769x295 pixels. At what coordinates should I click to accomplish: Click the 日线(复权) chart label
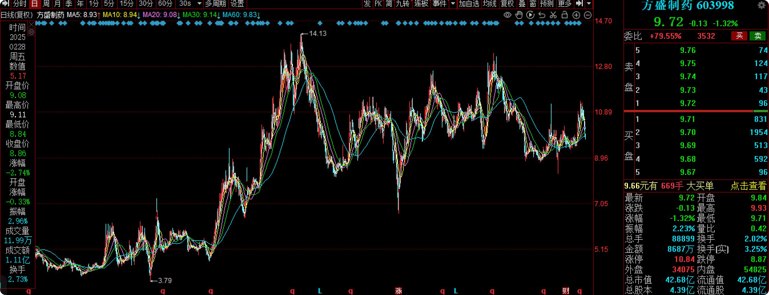(17, 15)
